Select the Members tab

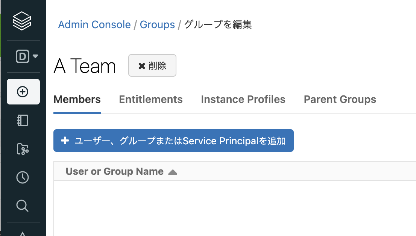pos(77,100)
